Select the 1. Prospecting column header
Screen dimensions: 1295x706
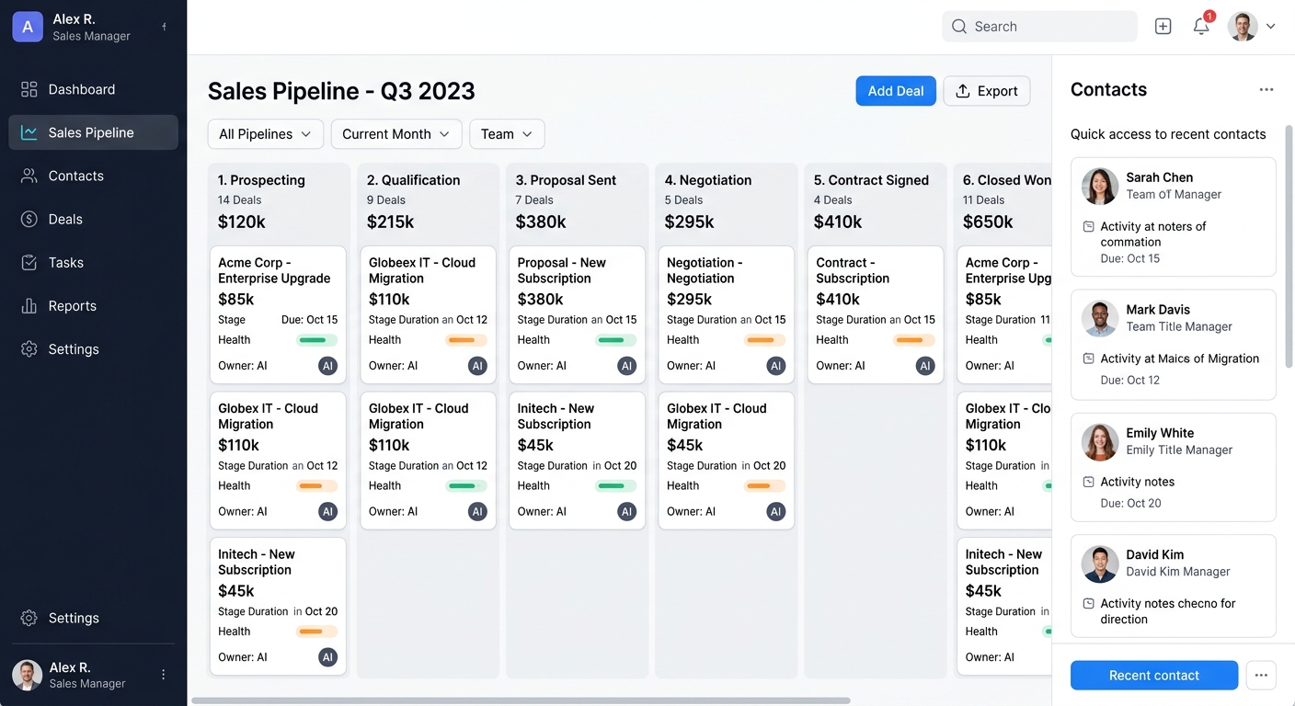pos(261,180)
